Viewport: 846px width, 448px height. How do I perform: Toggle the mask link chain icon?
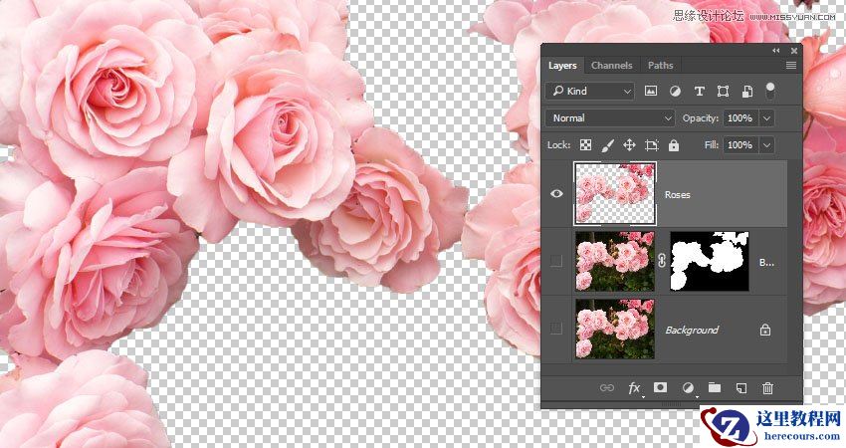662,261
